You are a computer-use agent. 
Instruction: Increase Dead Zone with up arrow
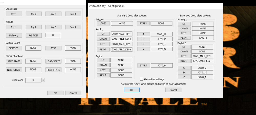[x=43, y=79]
